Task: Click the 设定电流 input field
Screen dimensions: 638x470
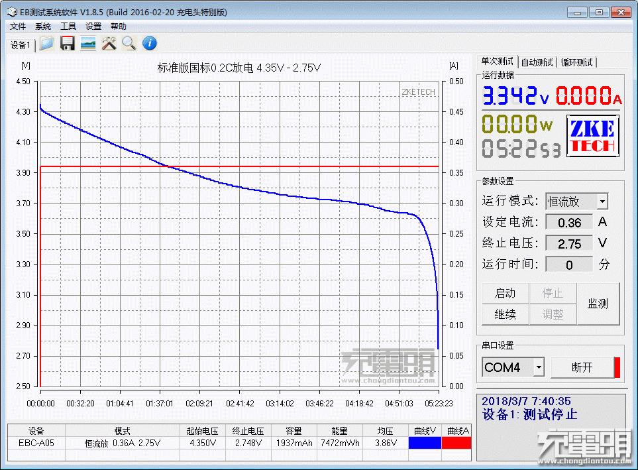Action: click(x=569, y=223)
